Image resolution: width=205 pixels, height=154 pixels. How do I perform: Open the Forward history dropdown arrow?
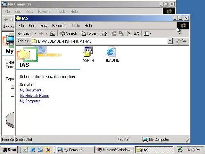[47, 33]
